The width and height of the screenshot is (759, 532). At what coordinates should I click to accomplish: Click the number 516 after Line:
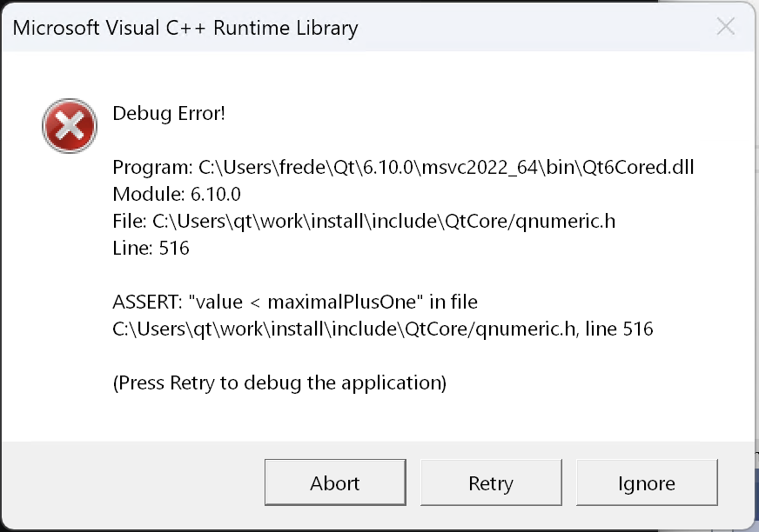[174, 248]
